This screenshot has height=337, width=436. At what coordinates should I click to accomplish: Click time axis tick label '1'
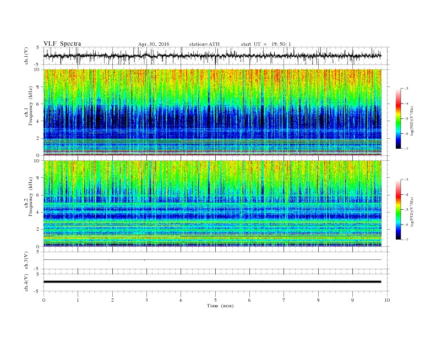[x=78, y=300]
